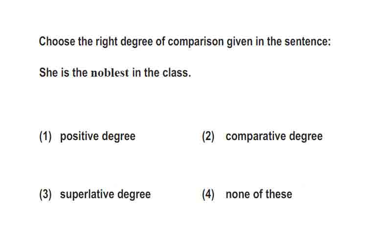Click the word "She" starting the sentence
This screenshot has width=367, height=244.
pyautogui.click(x=48, y=72)
